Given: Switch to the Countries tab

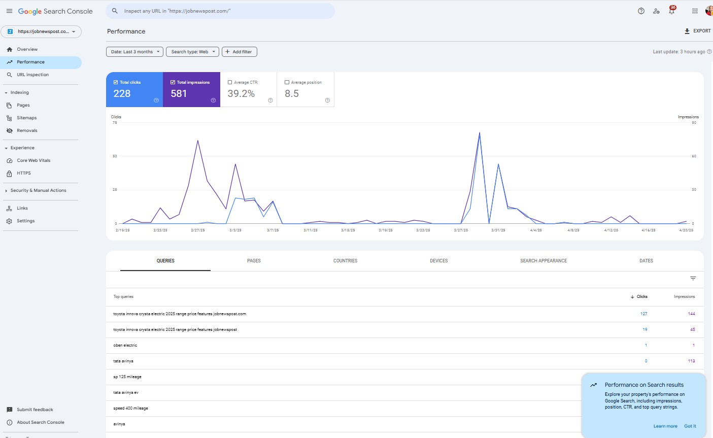Looking at the screenshot, I should pyautogui.click(x=345, y=261).
